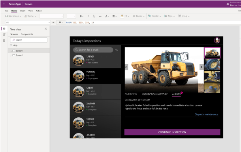This screenshot has height=152, width=241.
Task: Open the OVERVIEW tab
Action: point(131,94)
